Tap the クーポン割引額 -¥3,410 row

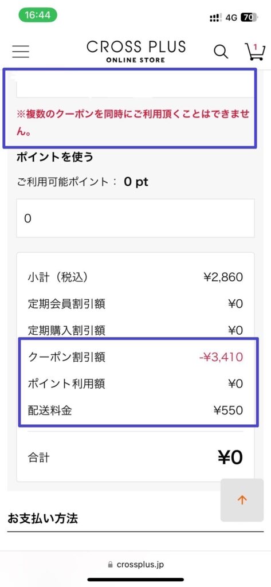[x=135, y=357]
